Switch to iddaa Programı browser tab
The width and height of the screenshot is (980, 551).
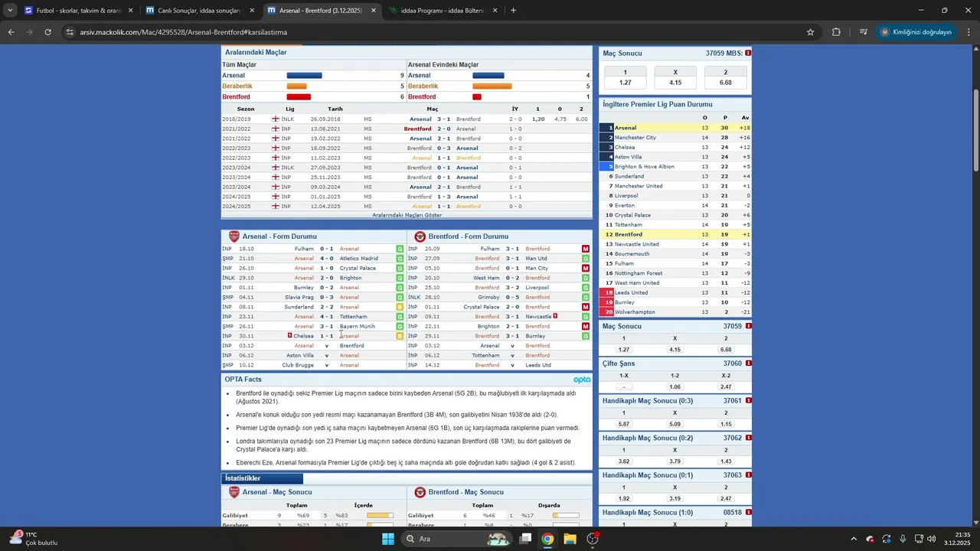click(443, 11)
